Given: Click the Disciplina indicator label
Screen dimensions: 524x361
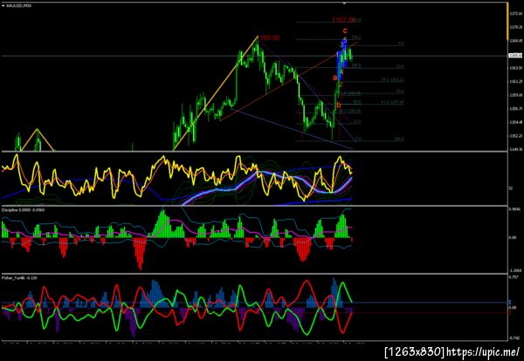Looking at the screenshot, I should tap(23, 210).
